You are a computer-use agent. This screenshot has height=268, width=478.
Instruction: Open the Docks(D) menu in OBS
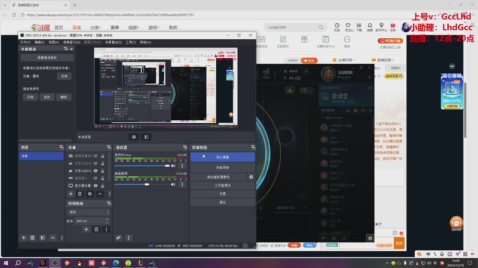click(x=72, y=42)
